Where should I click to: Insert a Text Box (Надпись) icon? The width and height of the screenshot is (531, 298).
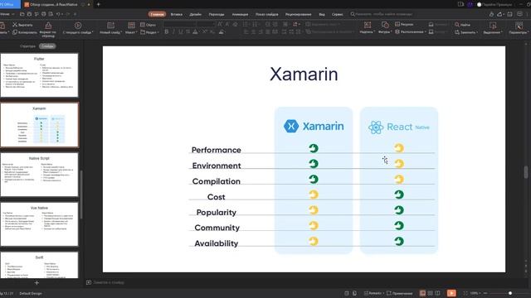point(368,26)
